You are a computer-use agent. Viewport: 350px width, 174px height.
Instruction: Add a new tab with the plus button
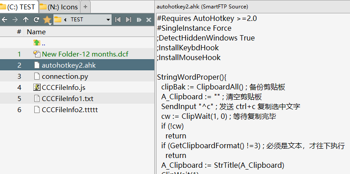[x=85, y=7]
